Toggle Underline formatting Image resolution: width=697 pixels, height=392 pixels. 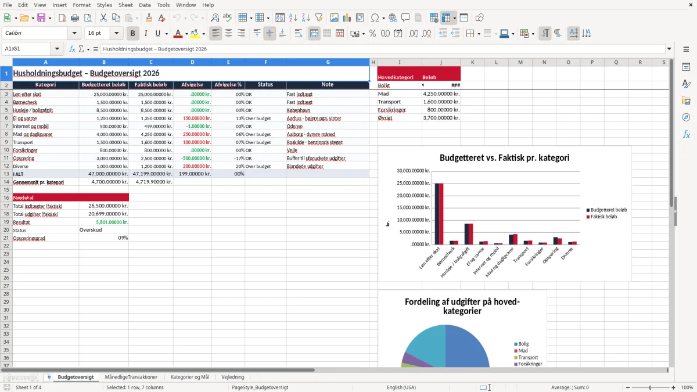(x=157, y=34)
